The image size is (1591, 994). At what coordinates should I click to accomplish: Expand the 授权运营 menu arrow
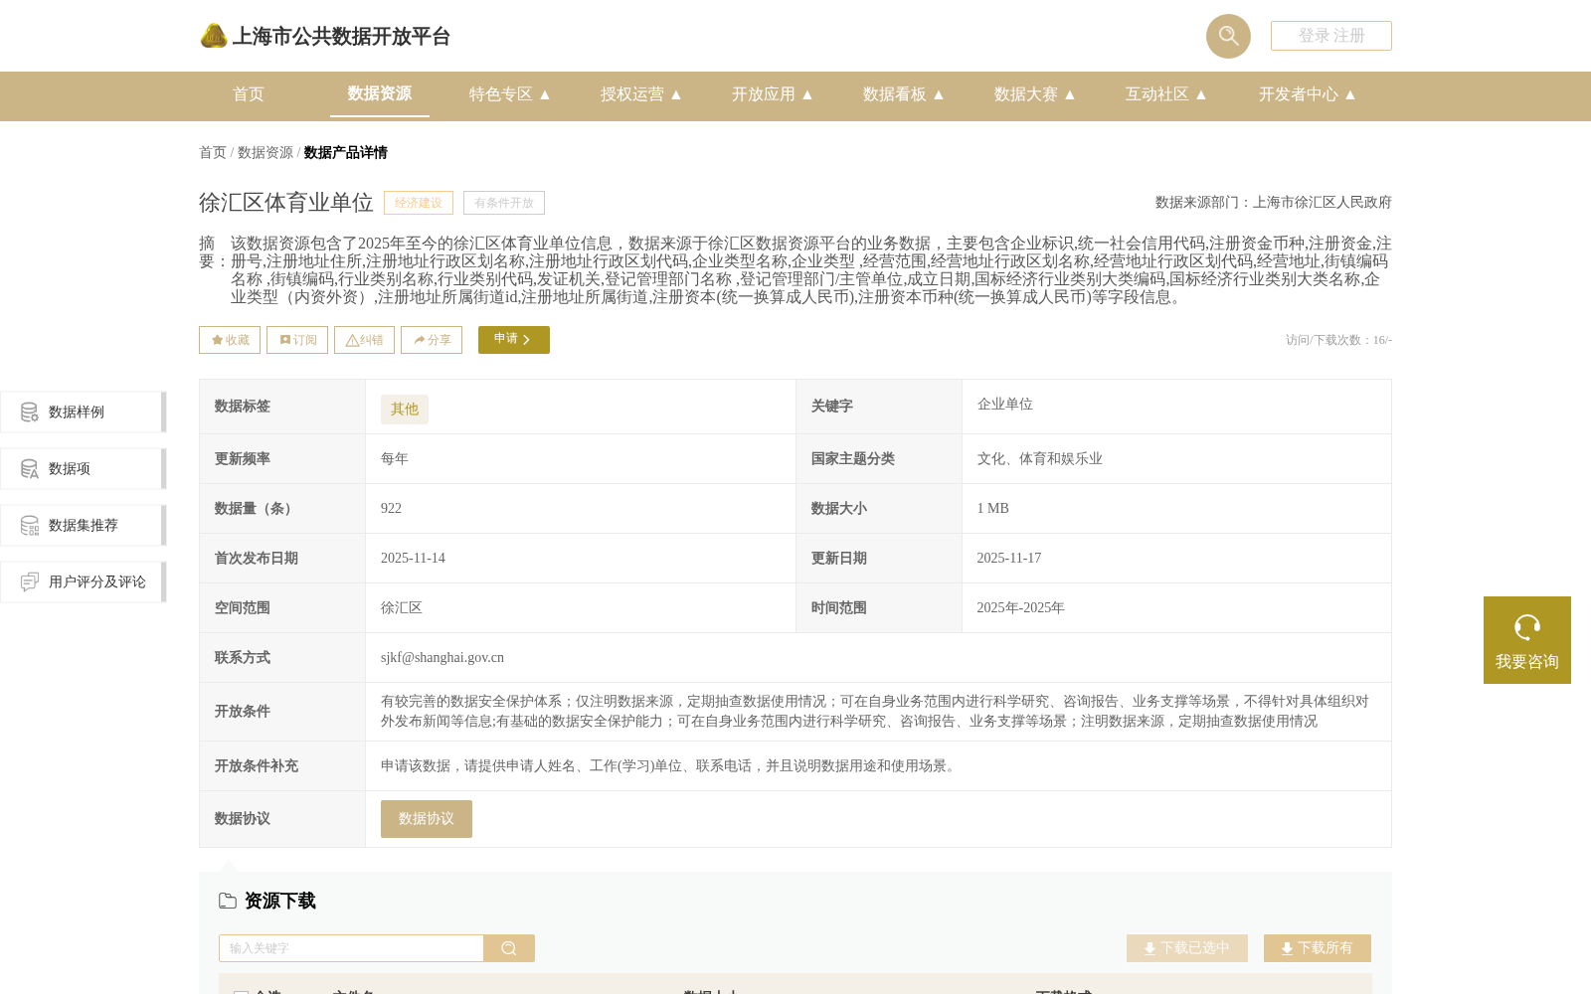click(676, 94)
